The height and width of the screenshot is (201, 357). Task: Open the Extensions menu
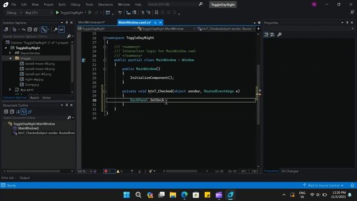[105, 4]
